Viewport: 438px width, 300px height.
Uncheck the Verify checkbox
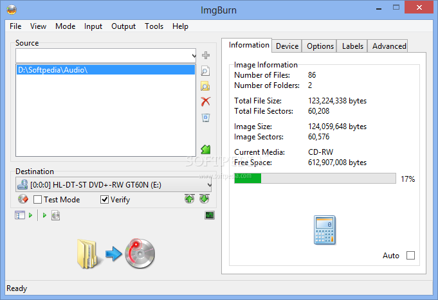[x=104, y=200]
